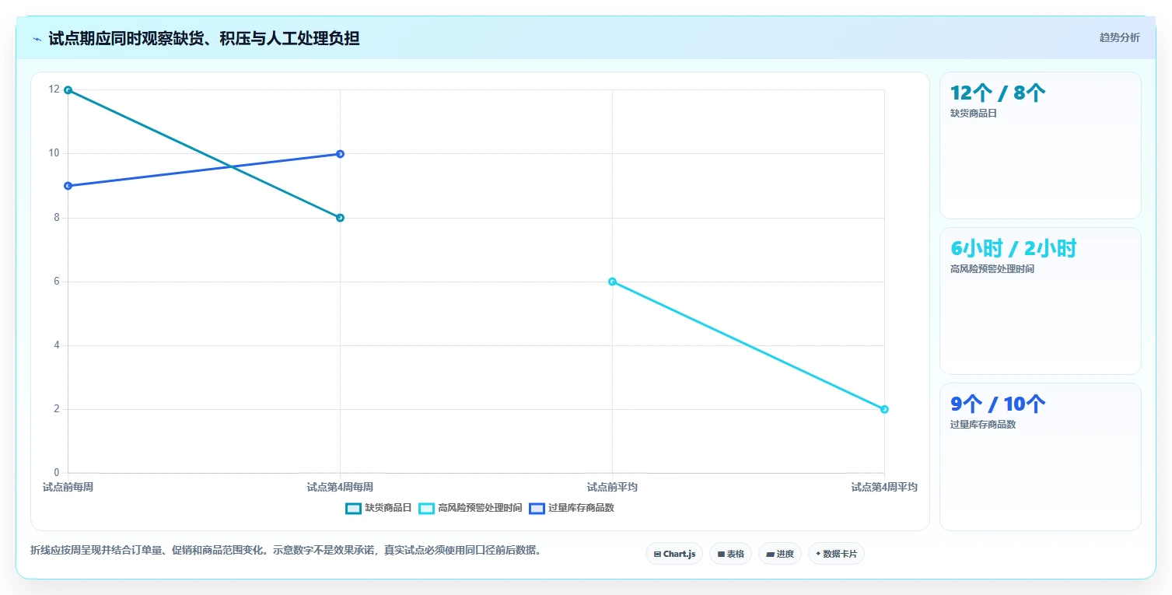
Task: Click the icon inside the Chart.js tag
Action: (657, 555)
